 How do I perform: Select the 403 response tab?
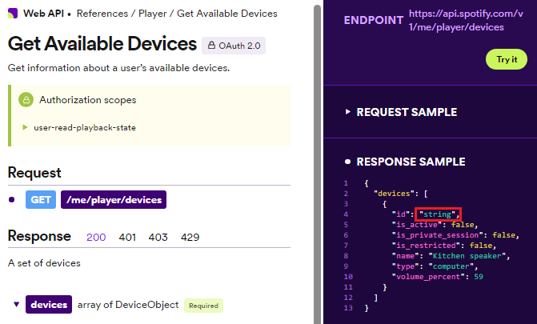click(158, 237)
